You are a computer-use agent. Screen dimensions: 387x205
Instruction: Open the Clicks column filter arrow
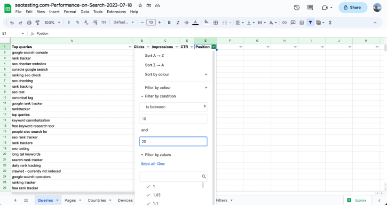point(148,47)
